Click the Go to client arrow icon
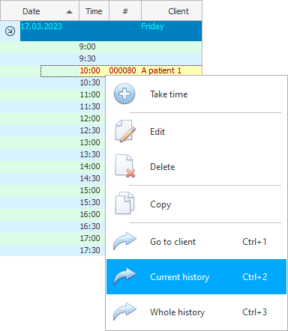The image size is (288, 331). (124, 241)
